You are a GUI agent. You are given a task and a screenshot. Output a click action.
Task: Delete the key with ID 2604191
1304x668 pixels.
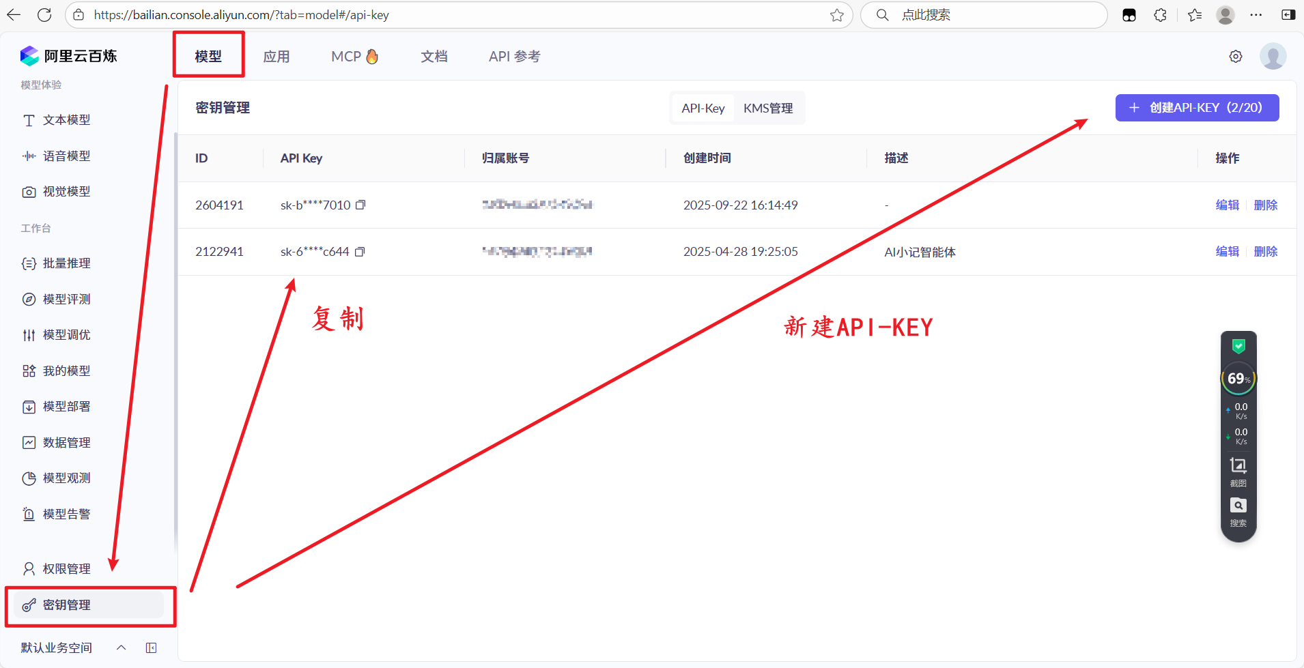pyautogui.click(x=1266, y=205)
